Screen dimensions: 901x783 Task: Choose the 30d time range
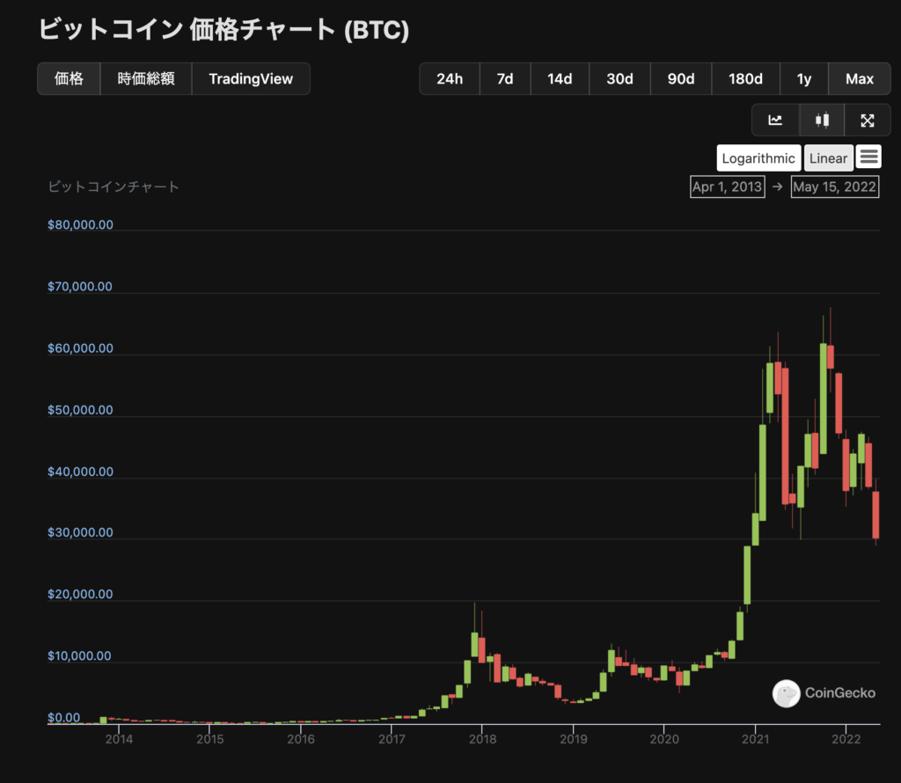619,78
